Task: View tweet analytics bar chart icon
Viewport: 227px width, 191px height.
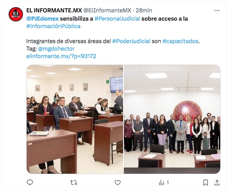Action: tap(162, 183)
